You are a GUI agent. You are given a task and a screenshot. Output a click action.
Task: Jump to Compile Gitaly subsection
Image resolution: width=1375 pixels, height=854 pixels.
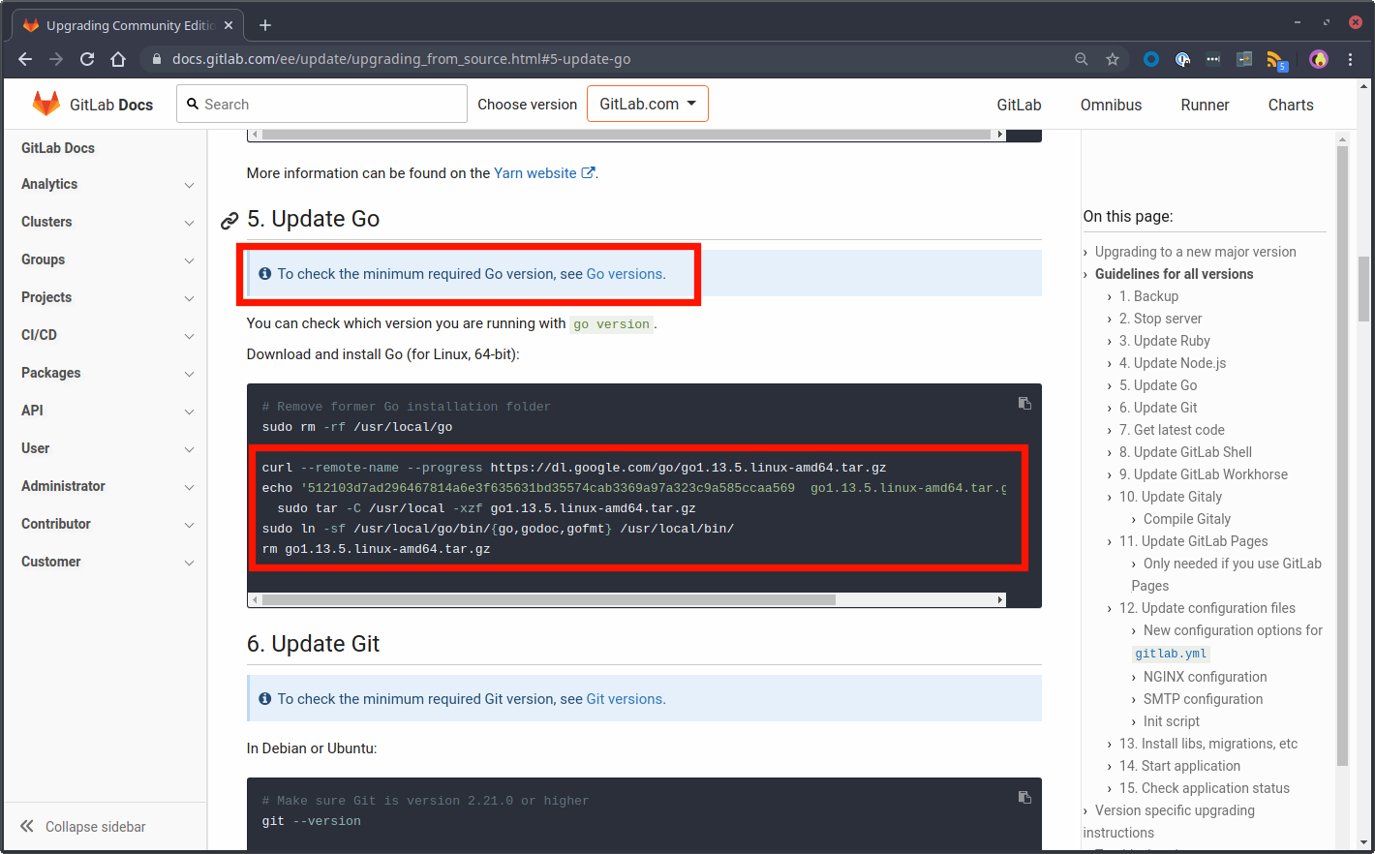point(1187,519)
